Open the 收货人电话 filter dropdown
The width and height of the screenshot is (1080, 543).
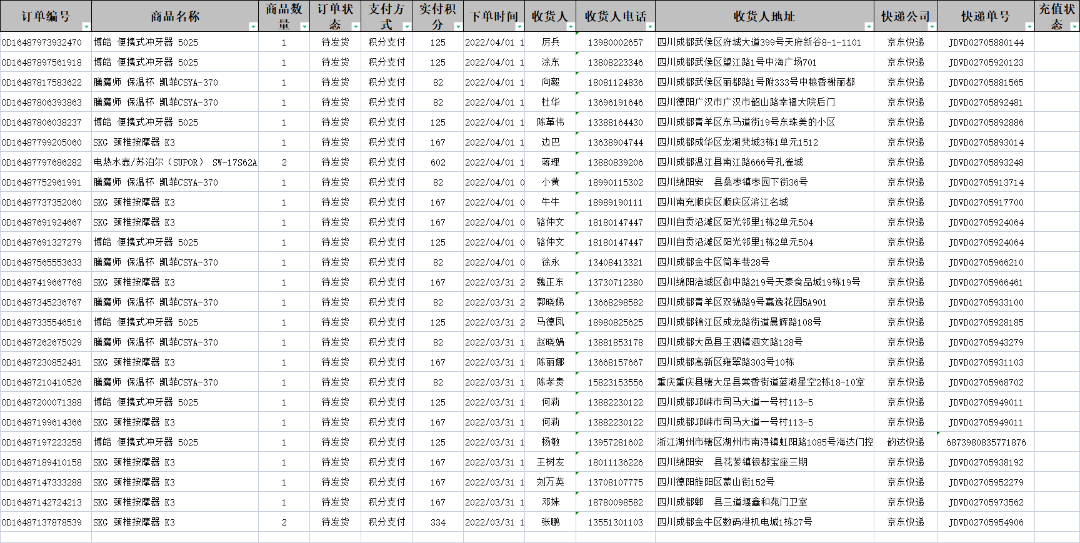click(x=650, y=26)
